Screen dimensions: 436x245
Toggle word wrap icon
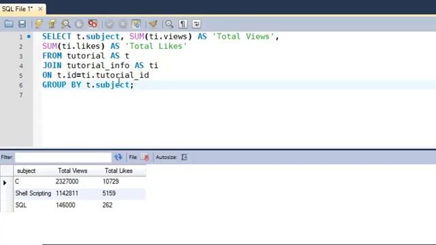[196, 24]
